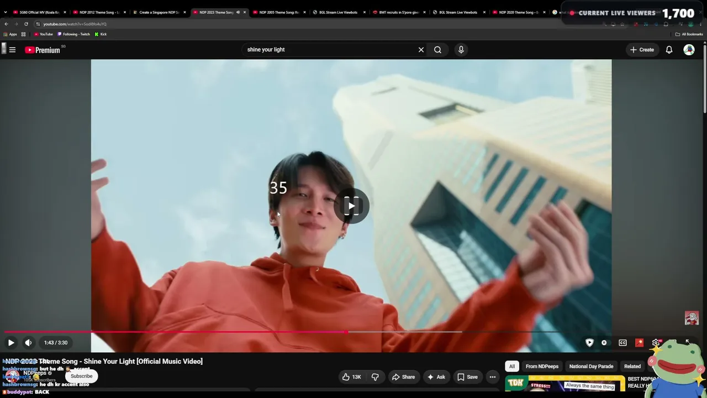Select the National Day Parade chip

(591, 366)
